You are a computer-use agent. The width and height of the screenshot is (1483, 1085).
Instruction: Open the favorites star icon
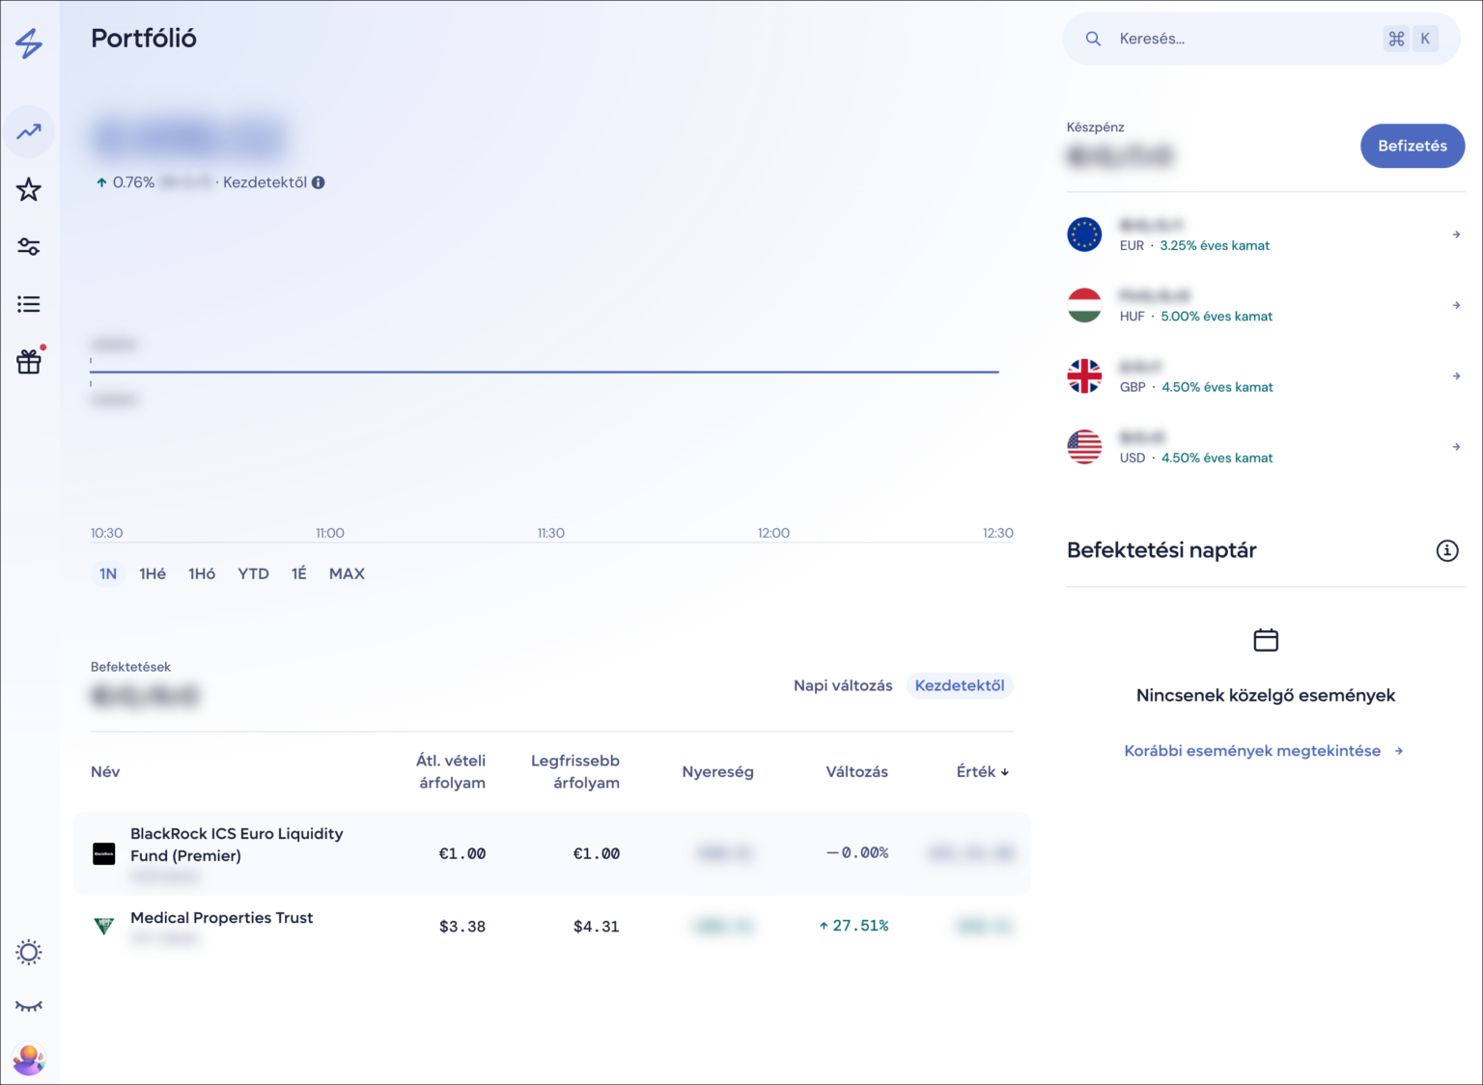(x=29, y=189)
